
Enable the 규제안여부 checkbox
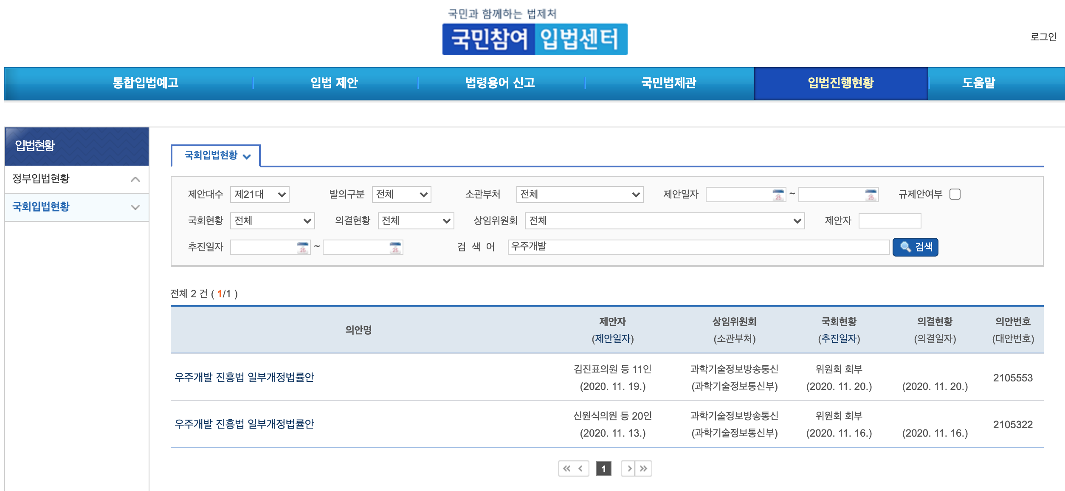pos(955,194)
